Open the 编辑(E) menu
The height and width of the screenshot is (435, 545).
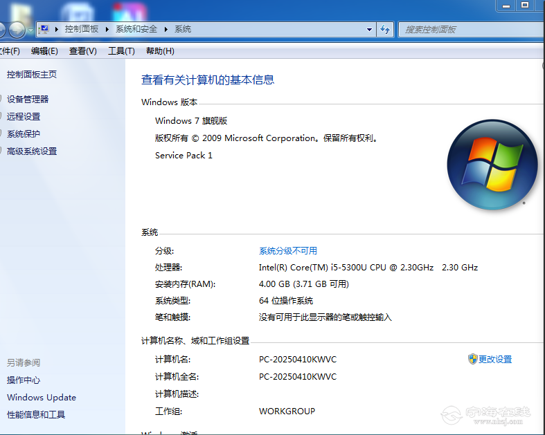pos(44,51)
